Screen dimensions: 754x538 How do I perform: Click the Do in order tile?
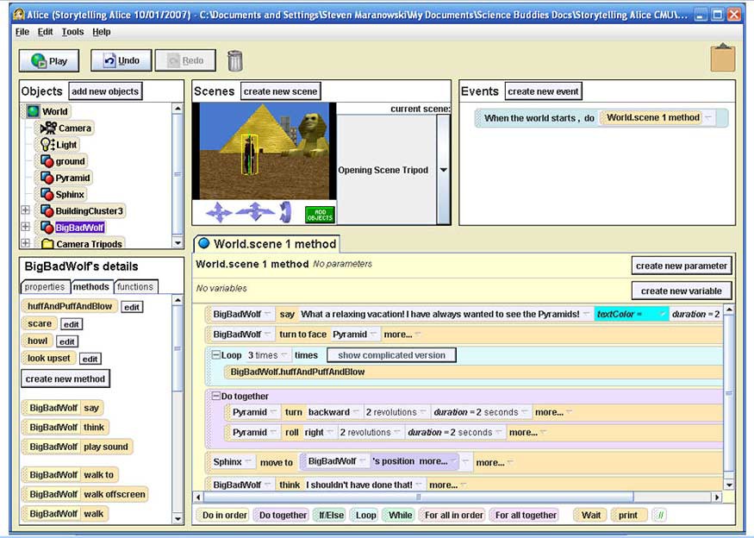(222, 515)
